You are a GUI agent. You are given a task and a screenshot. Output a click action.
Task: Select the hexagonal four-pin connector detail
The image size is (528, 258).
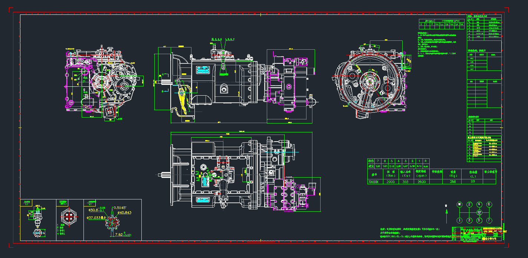[x=68, y=216]
